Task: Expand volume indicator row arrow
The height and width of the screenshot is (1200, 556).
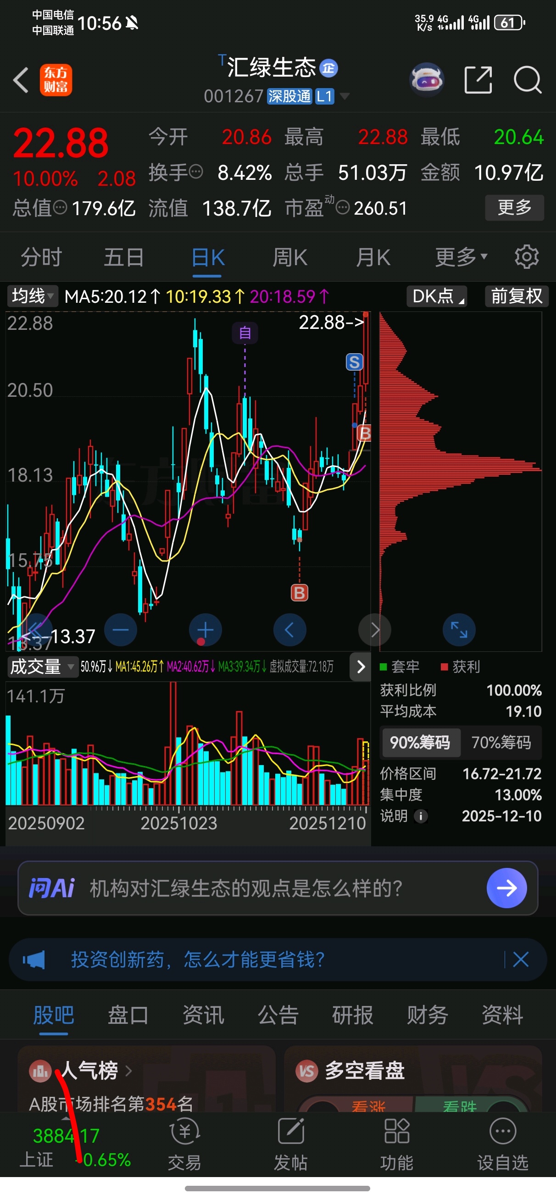Action: [360, 667]
